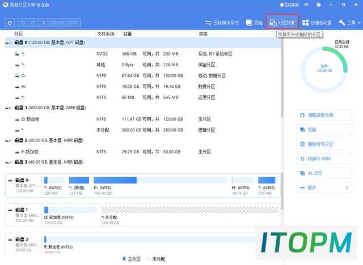The height and width of the screenshot is (265, 363).
Task: Click the undo arrow icon
Action: [x=23, y=23]
